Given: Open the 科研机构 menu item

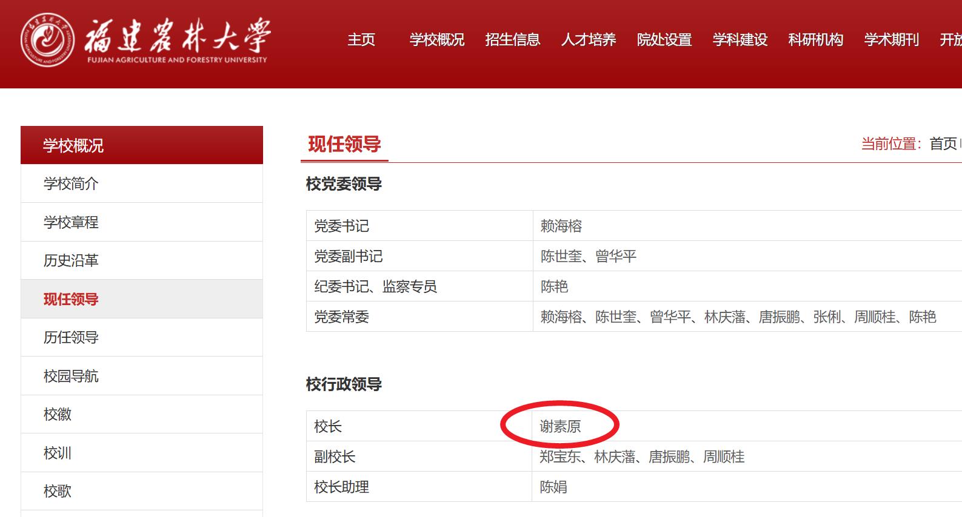Looking at the screenshot, I should pos(816,40).
